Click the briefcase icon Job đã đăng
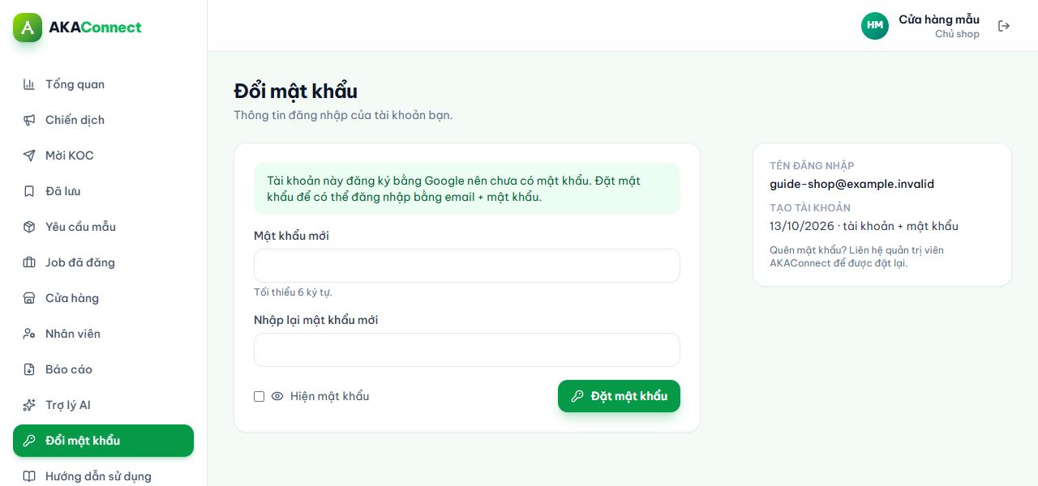Screen dimensions: 1038x486 click(29, 262)
